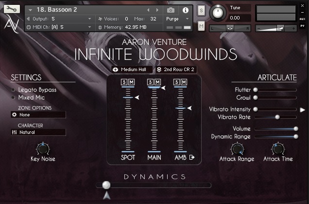
Task: Click the Tune value 0.00 field
Action: point(238,18)
